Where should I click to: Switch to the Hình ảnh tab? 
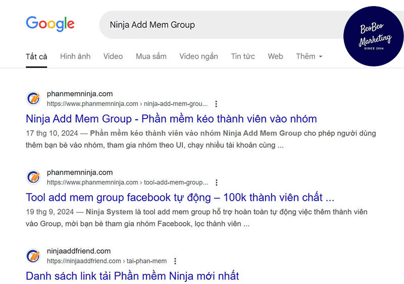75,56
